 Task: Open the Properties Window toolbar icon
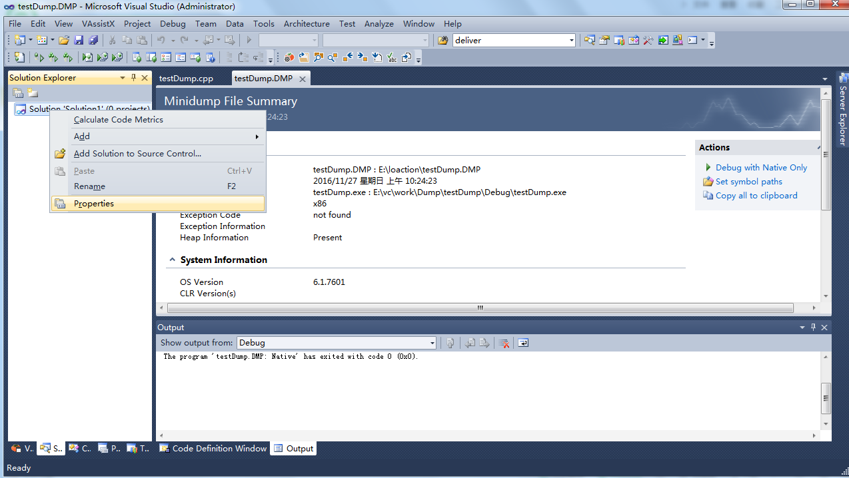(604, 41)
